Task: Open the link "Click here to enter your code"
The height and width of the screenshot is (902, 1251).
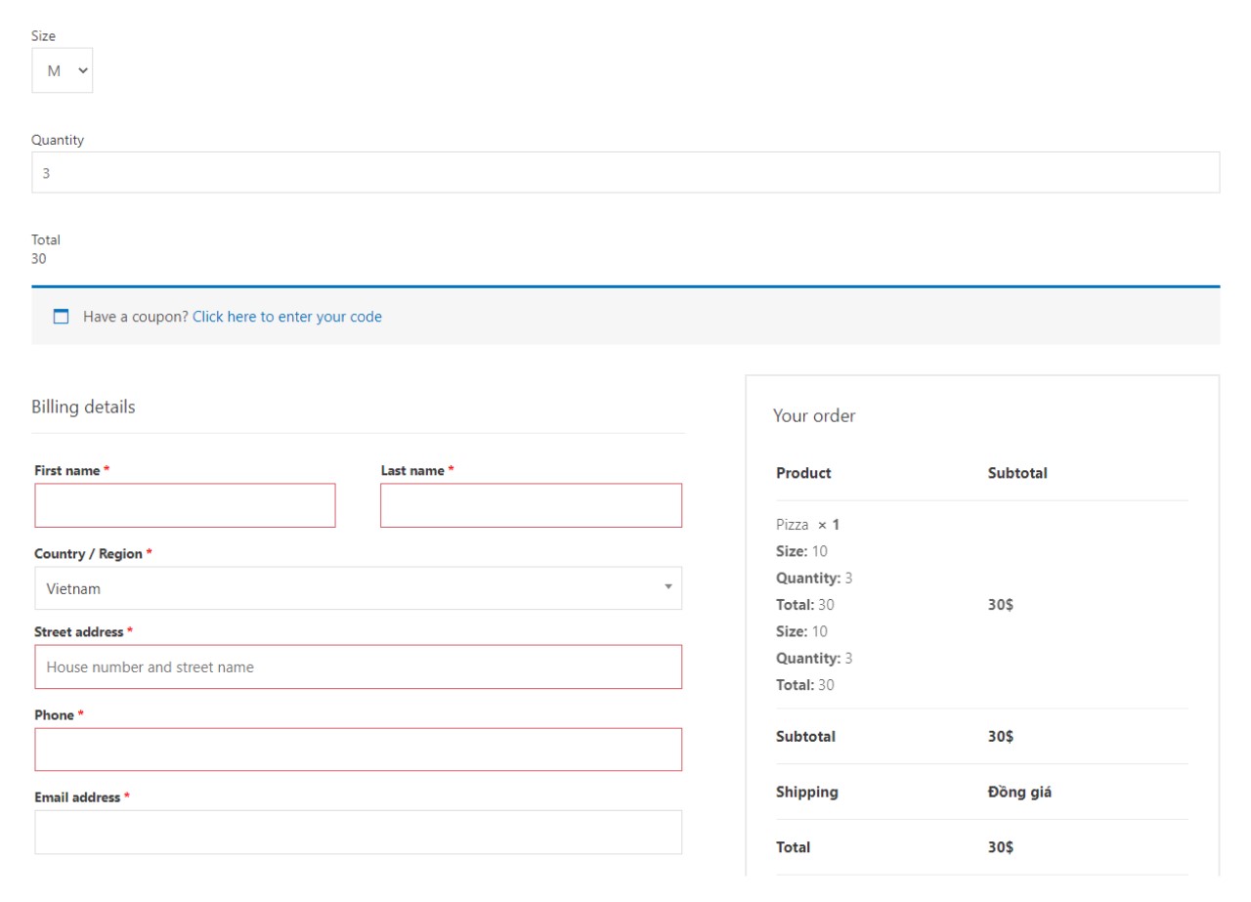Action: (x=287, y=316)
